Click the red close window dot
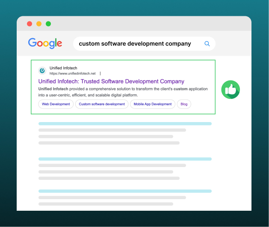The width and height of the screenshot is (269, 227). [30, 24]
